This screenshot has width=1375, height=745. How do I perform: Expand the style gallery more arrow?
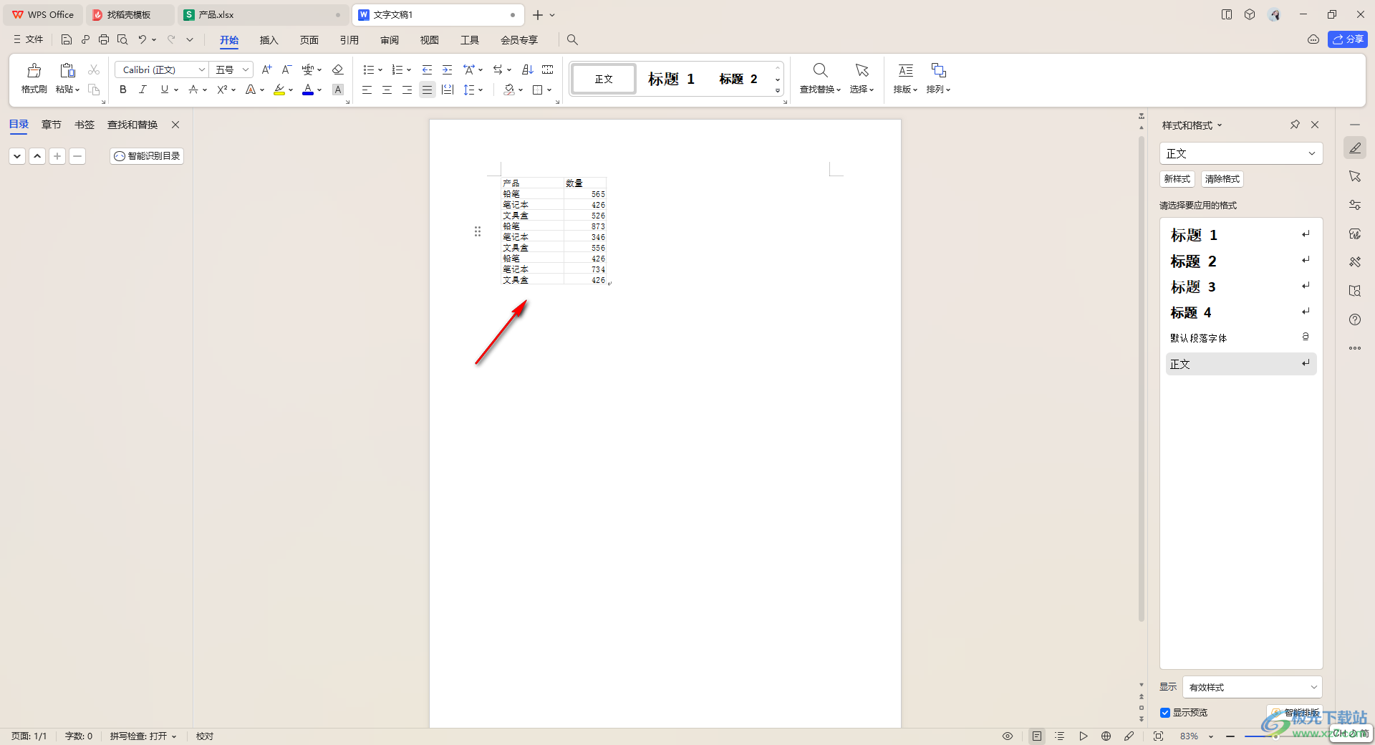(x=778, y=91)
